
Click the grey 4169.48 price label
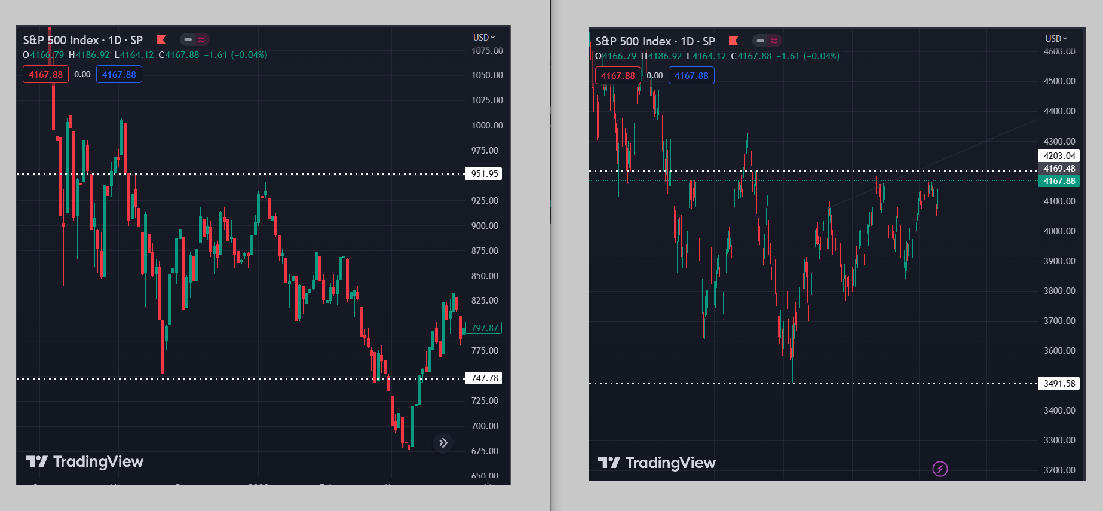pos(1059,169)
